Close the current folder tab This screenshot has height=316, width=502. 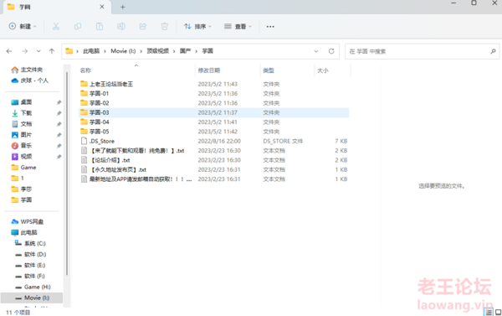(102, 7)
